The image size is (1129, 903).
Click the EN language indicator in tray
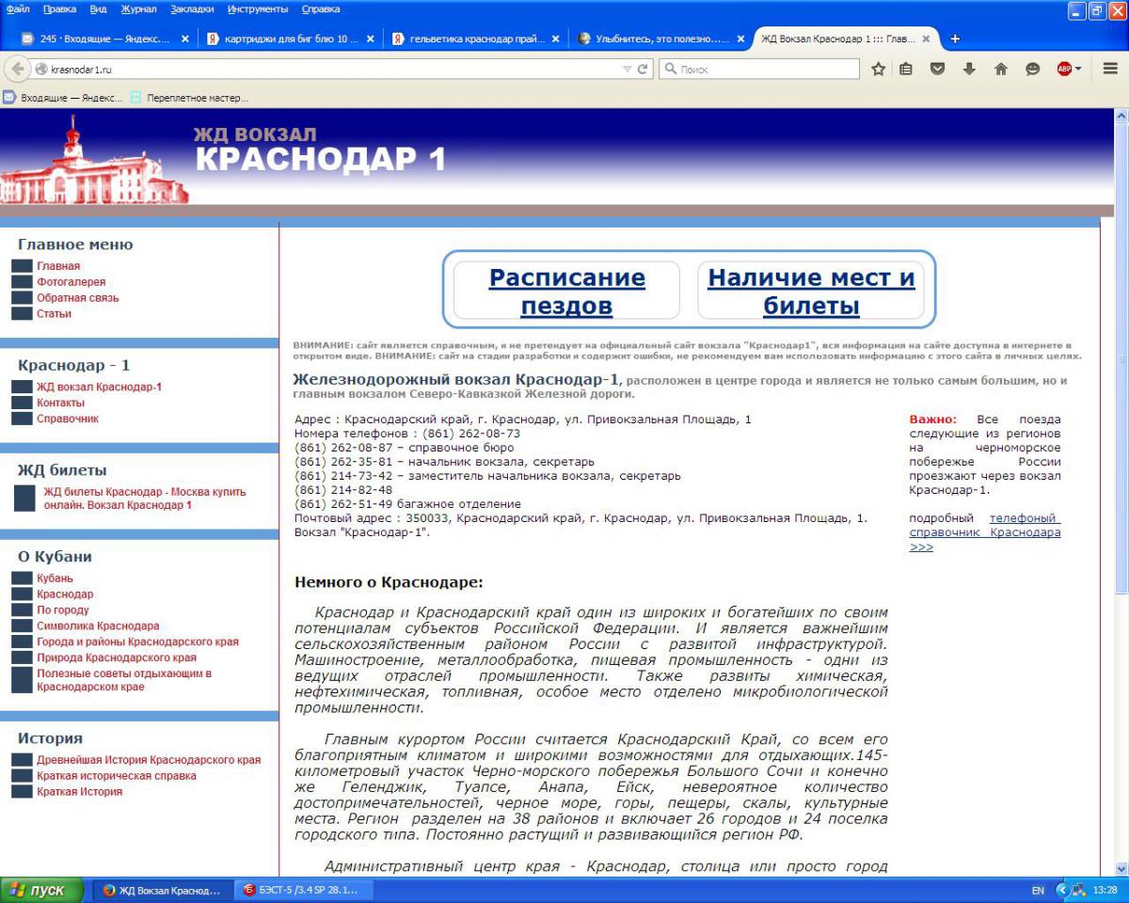coord(1038,890)
